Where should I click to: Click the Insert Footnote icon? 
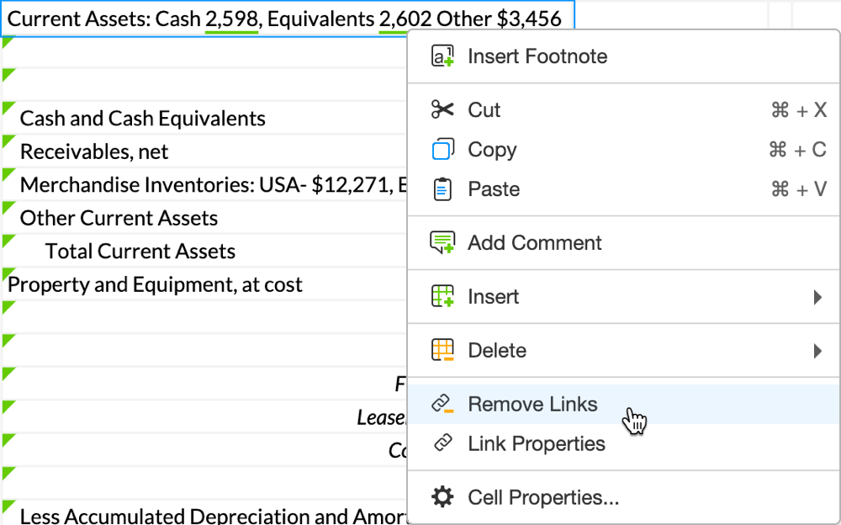point(442,56)
